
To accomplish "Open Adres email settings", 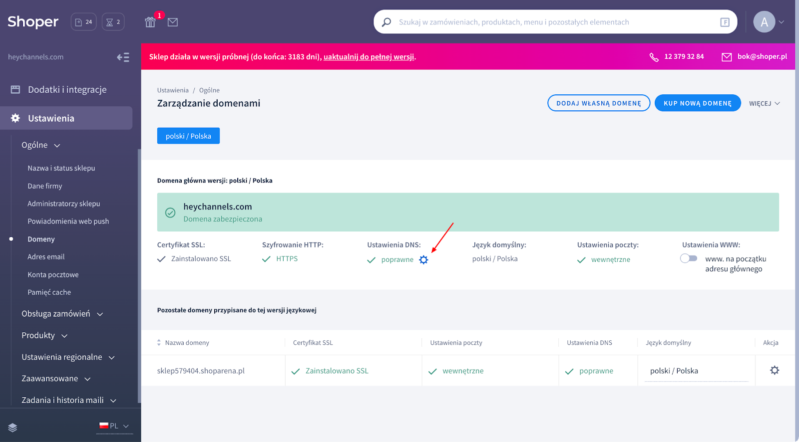I will click(46, 257).
